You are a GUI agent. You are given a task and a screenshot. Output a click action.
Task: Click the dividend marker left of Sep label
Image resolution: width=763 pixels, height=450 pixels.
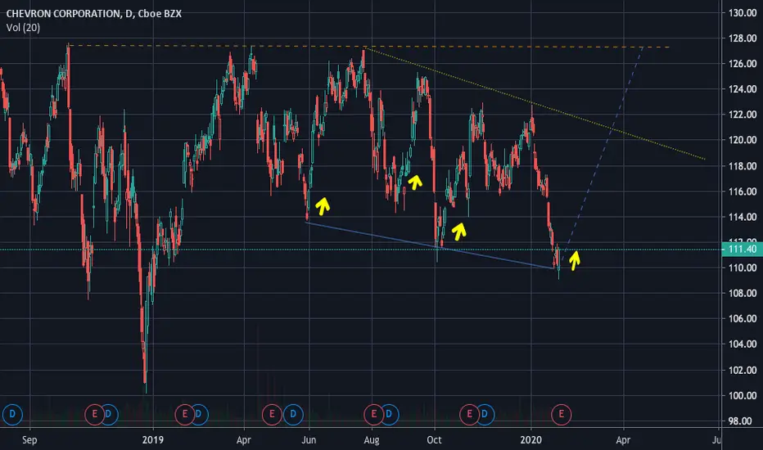[12, 415]
